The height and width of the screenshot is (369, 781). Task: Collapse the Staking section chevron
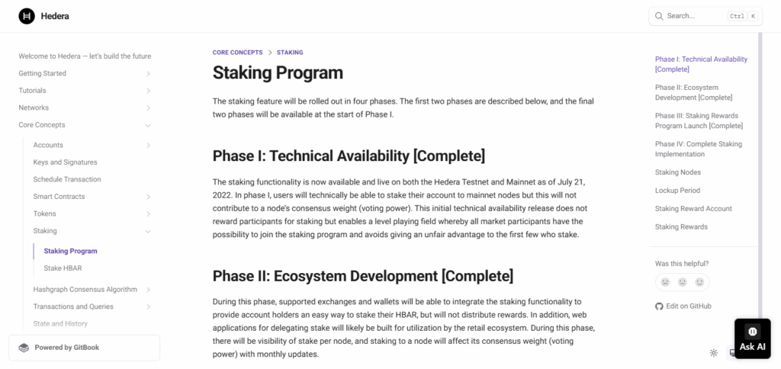click(148, 231)
